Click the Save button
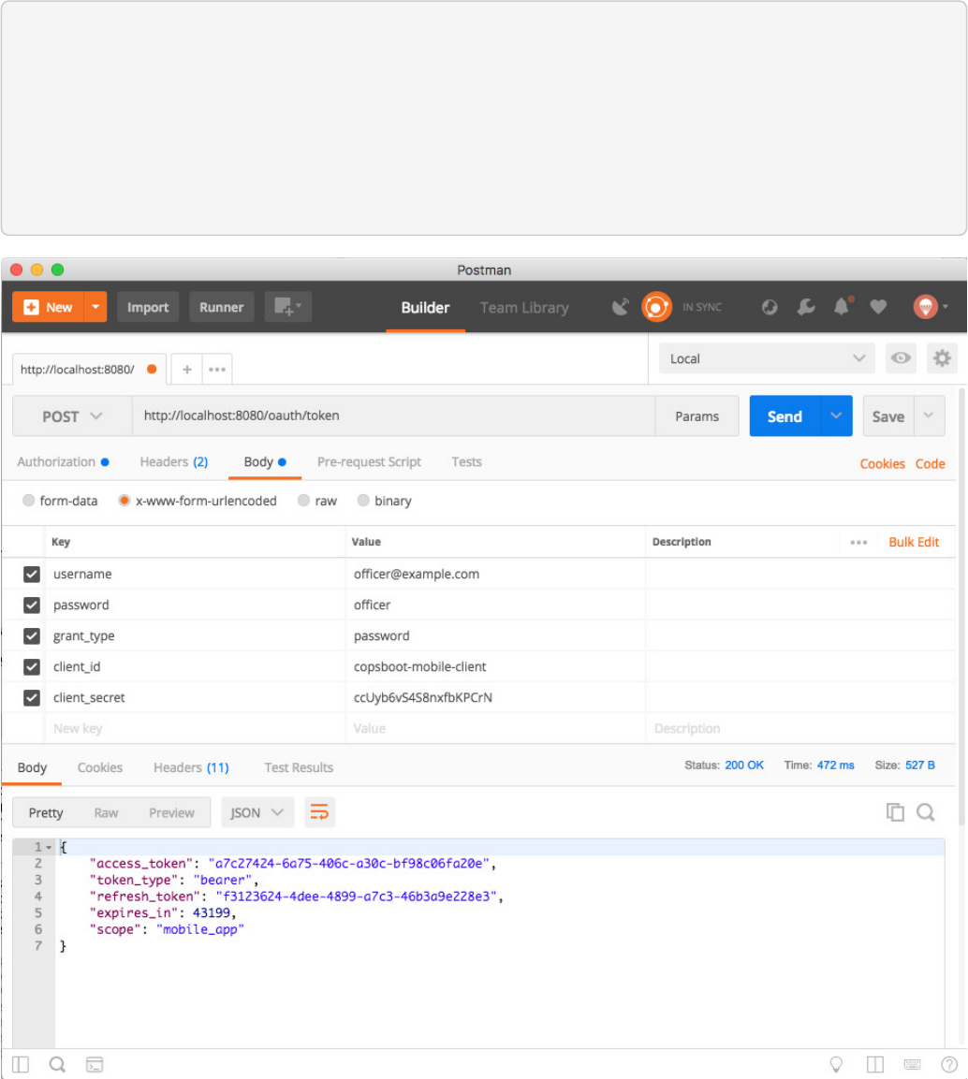Screen dimensions: 968x1079 coord(888,416)
